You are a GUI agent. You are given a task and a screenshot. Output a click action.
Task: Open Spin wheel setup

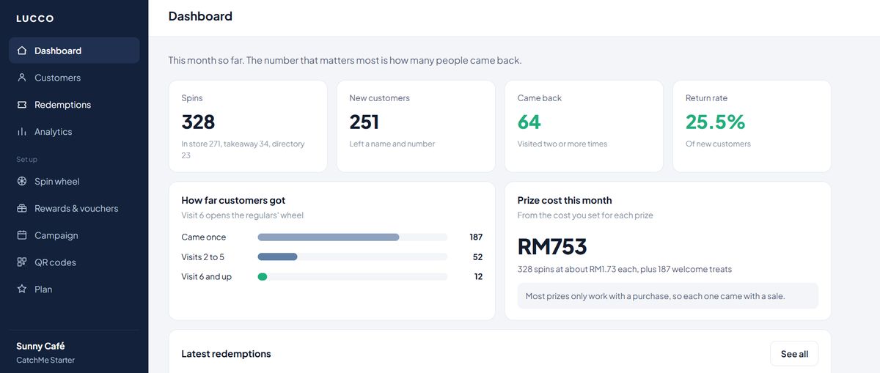74,182
